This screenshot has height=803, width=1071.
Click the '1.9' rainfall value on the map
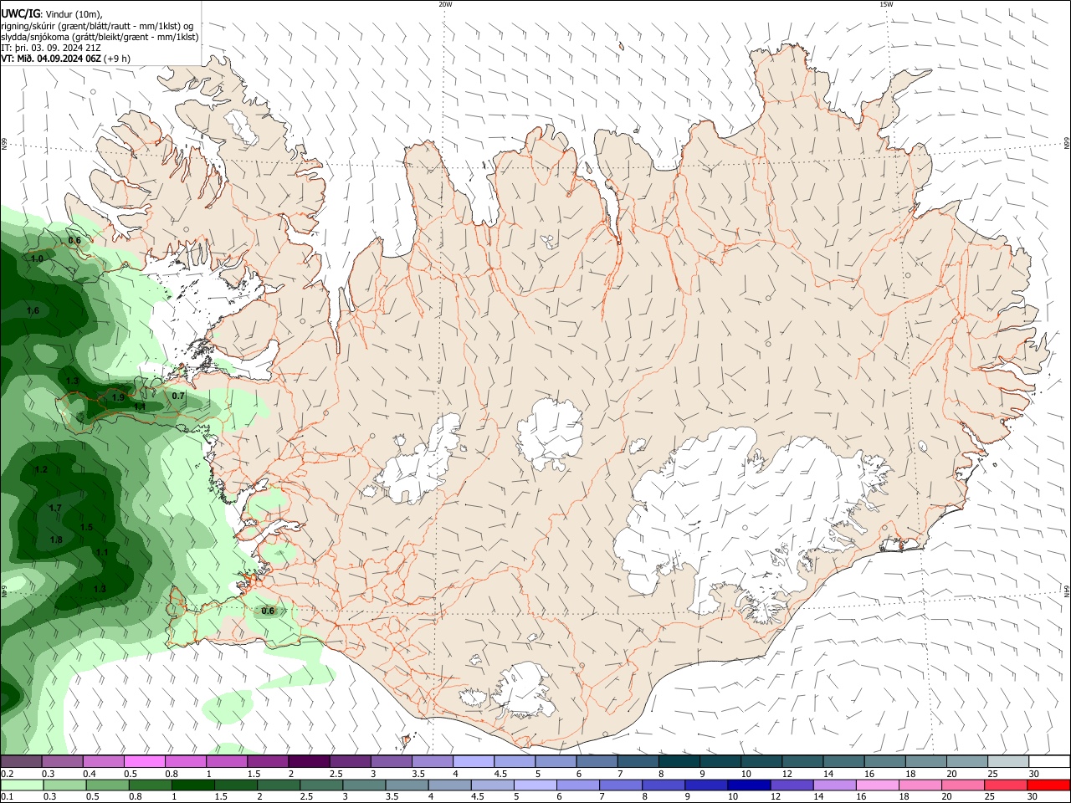point(118,397)
